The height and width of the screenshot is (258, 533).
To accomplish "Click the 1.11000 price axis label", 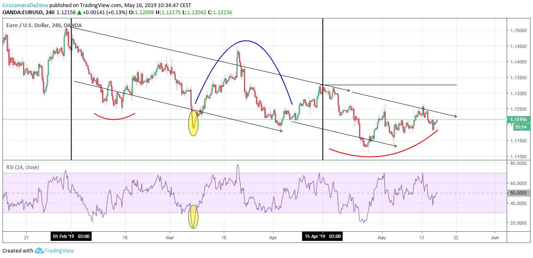I will coord(518,157).
